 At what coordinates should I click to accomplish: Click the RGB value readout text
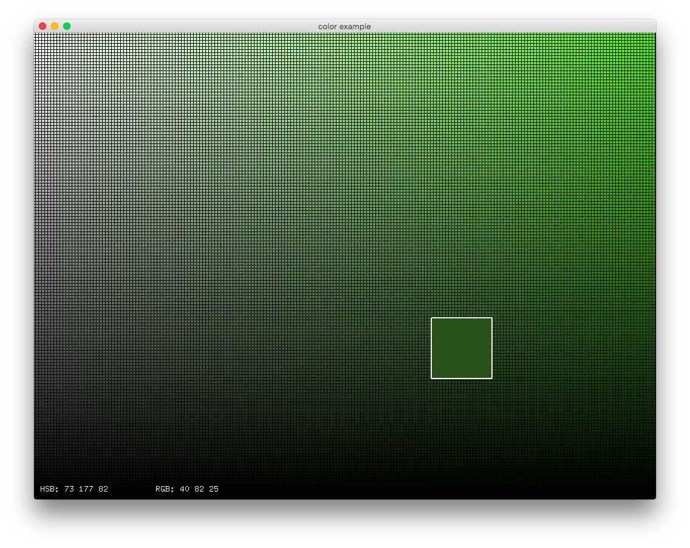(x=187, y=488)
